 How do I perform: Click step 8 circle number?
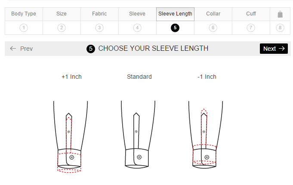(x=280, y=28)
